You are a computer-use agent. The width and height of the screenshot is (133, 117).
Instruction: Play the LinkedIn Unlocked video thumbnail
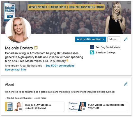pos(14,107)
